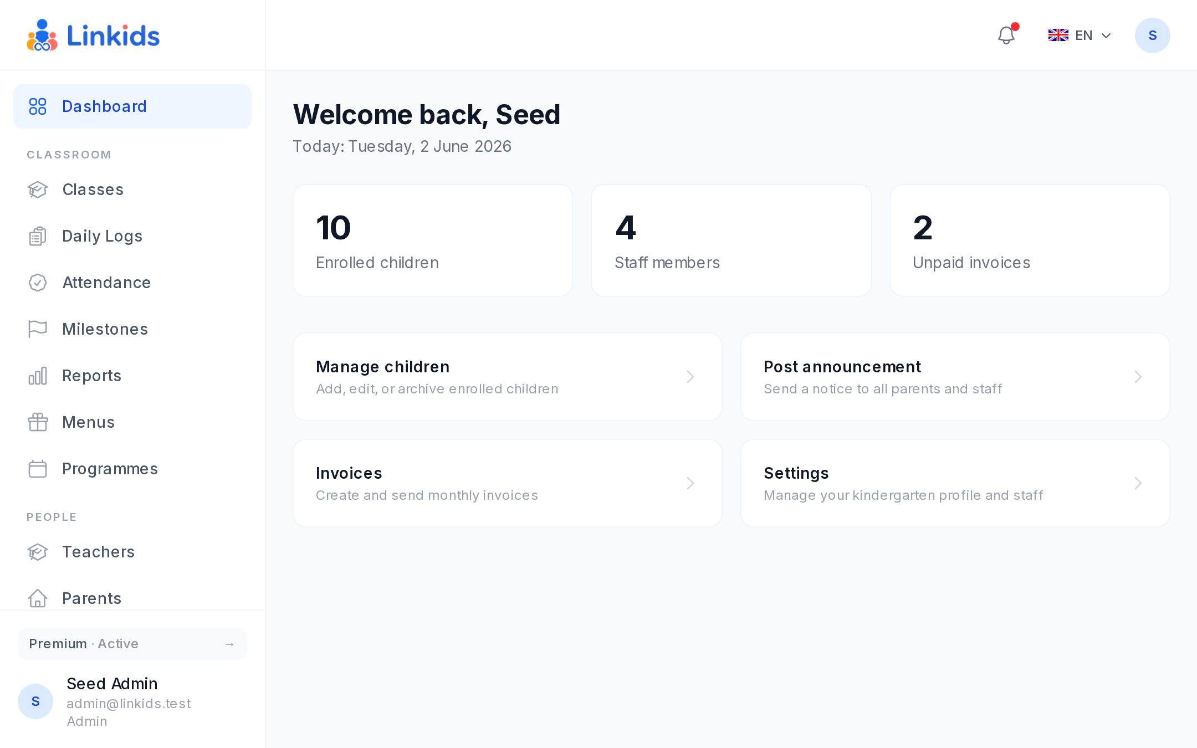Click the Programmes calendar icon
This screenshot has width=1197, height=748.
pos(38,469)
